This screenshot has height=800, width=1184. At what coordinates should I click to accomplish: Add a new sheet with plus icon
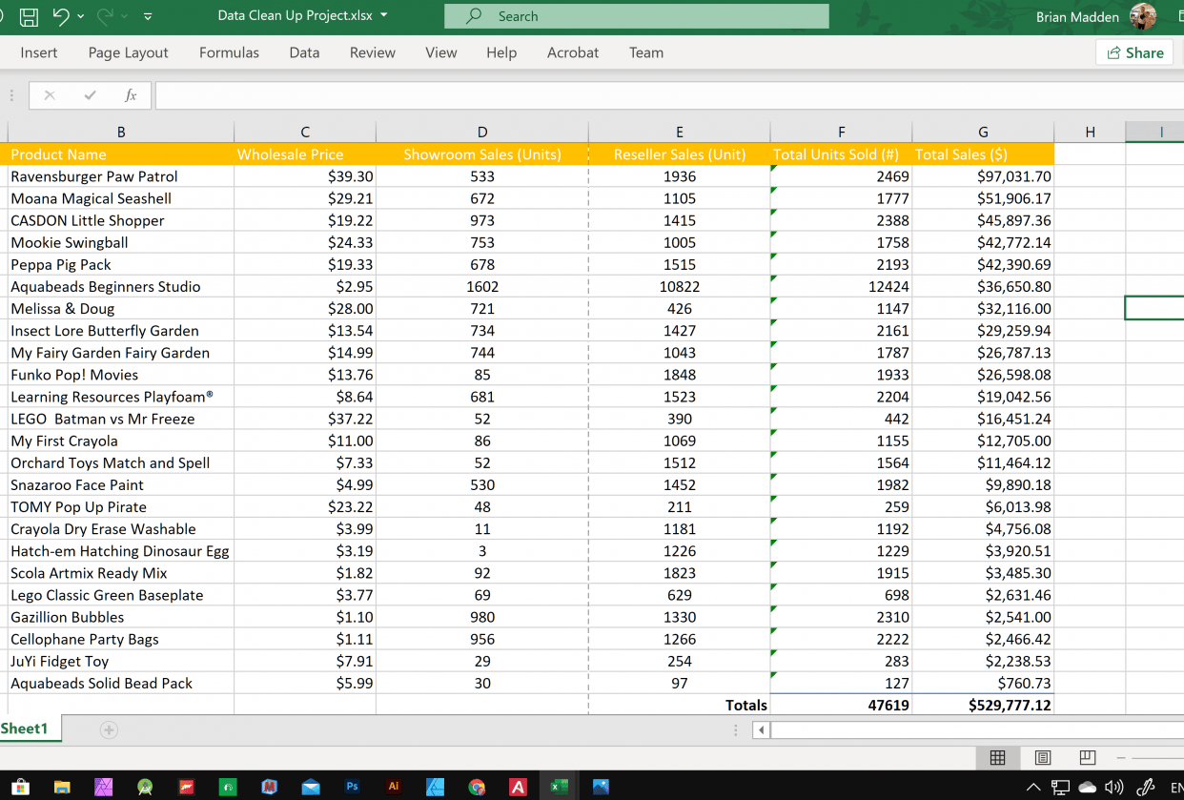tap(109, 729)
